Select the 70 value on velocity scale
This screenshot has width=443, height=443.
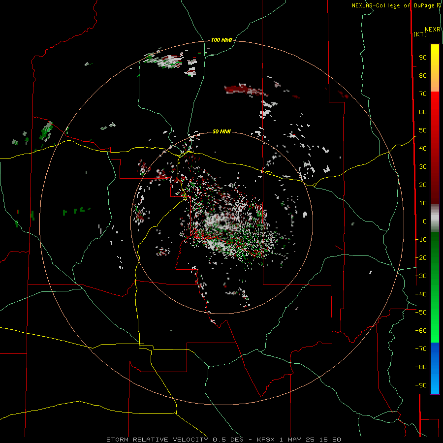[x=423, y=94]
